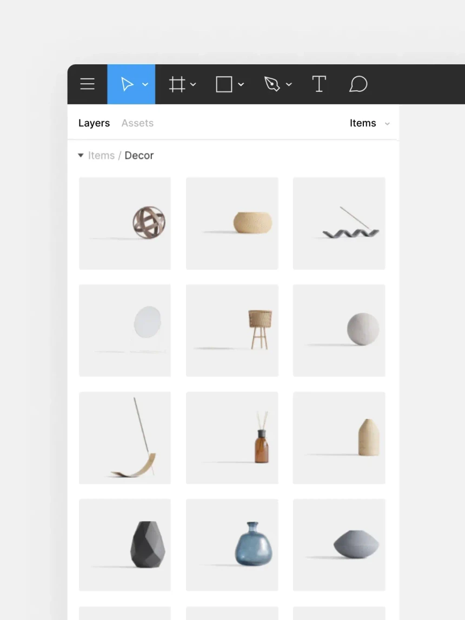
Task: Select the blue glass vase thumbnail
Action: point(232,545)
